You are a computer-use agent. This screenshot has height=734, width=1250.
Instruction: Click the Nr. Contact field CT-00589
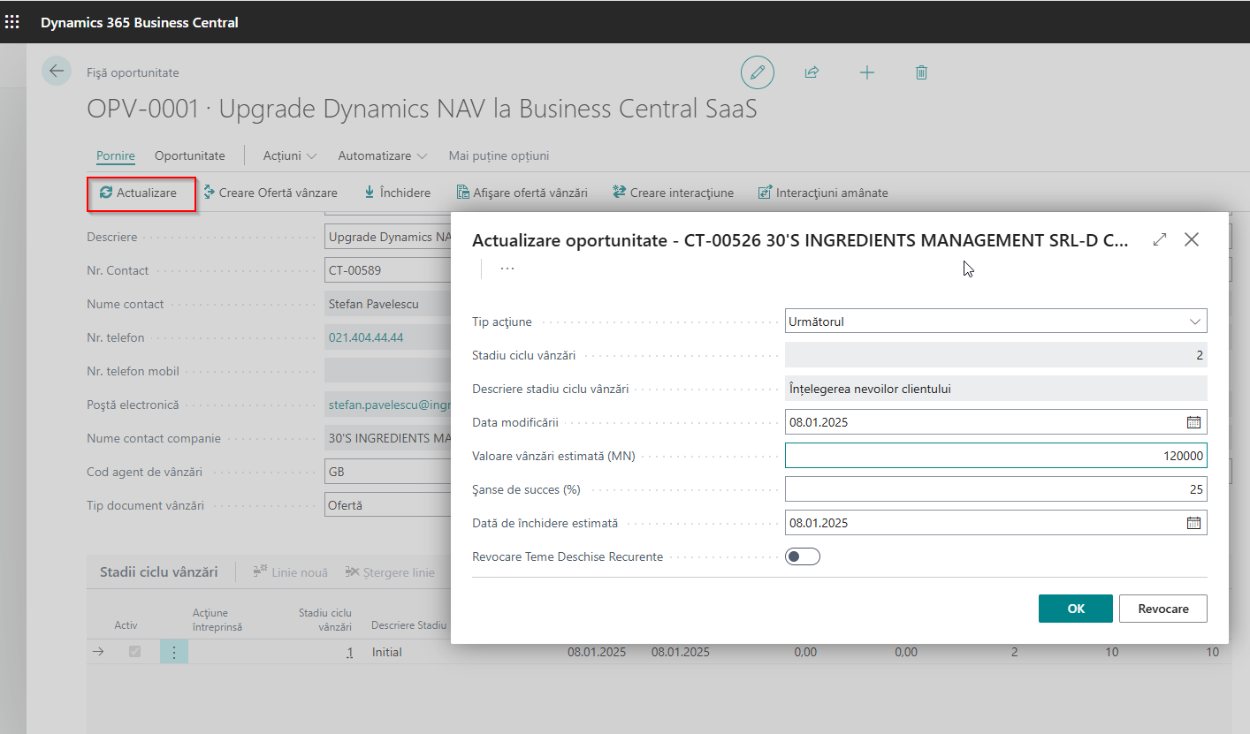coord(387,270)
